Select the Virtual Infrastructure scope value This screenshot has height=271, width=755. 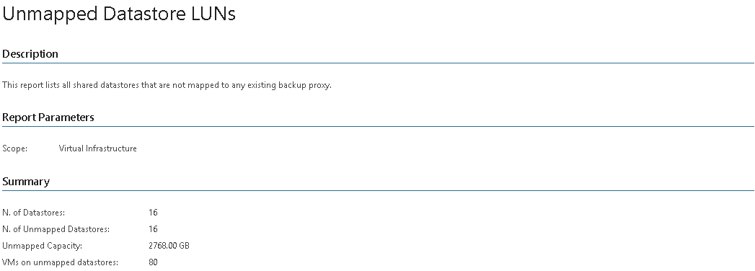tap(98, 148)
